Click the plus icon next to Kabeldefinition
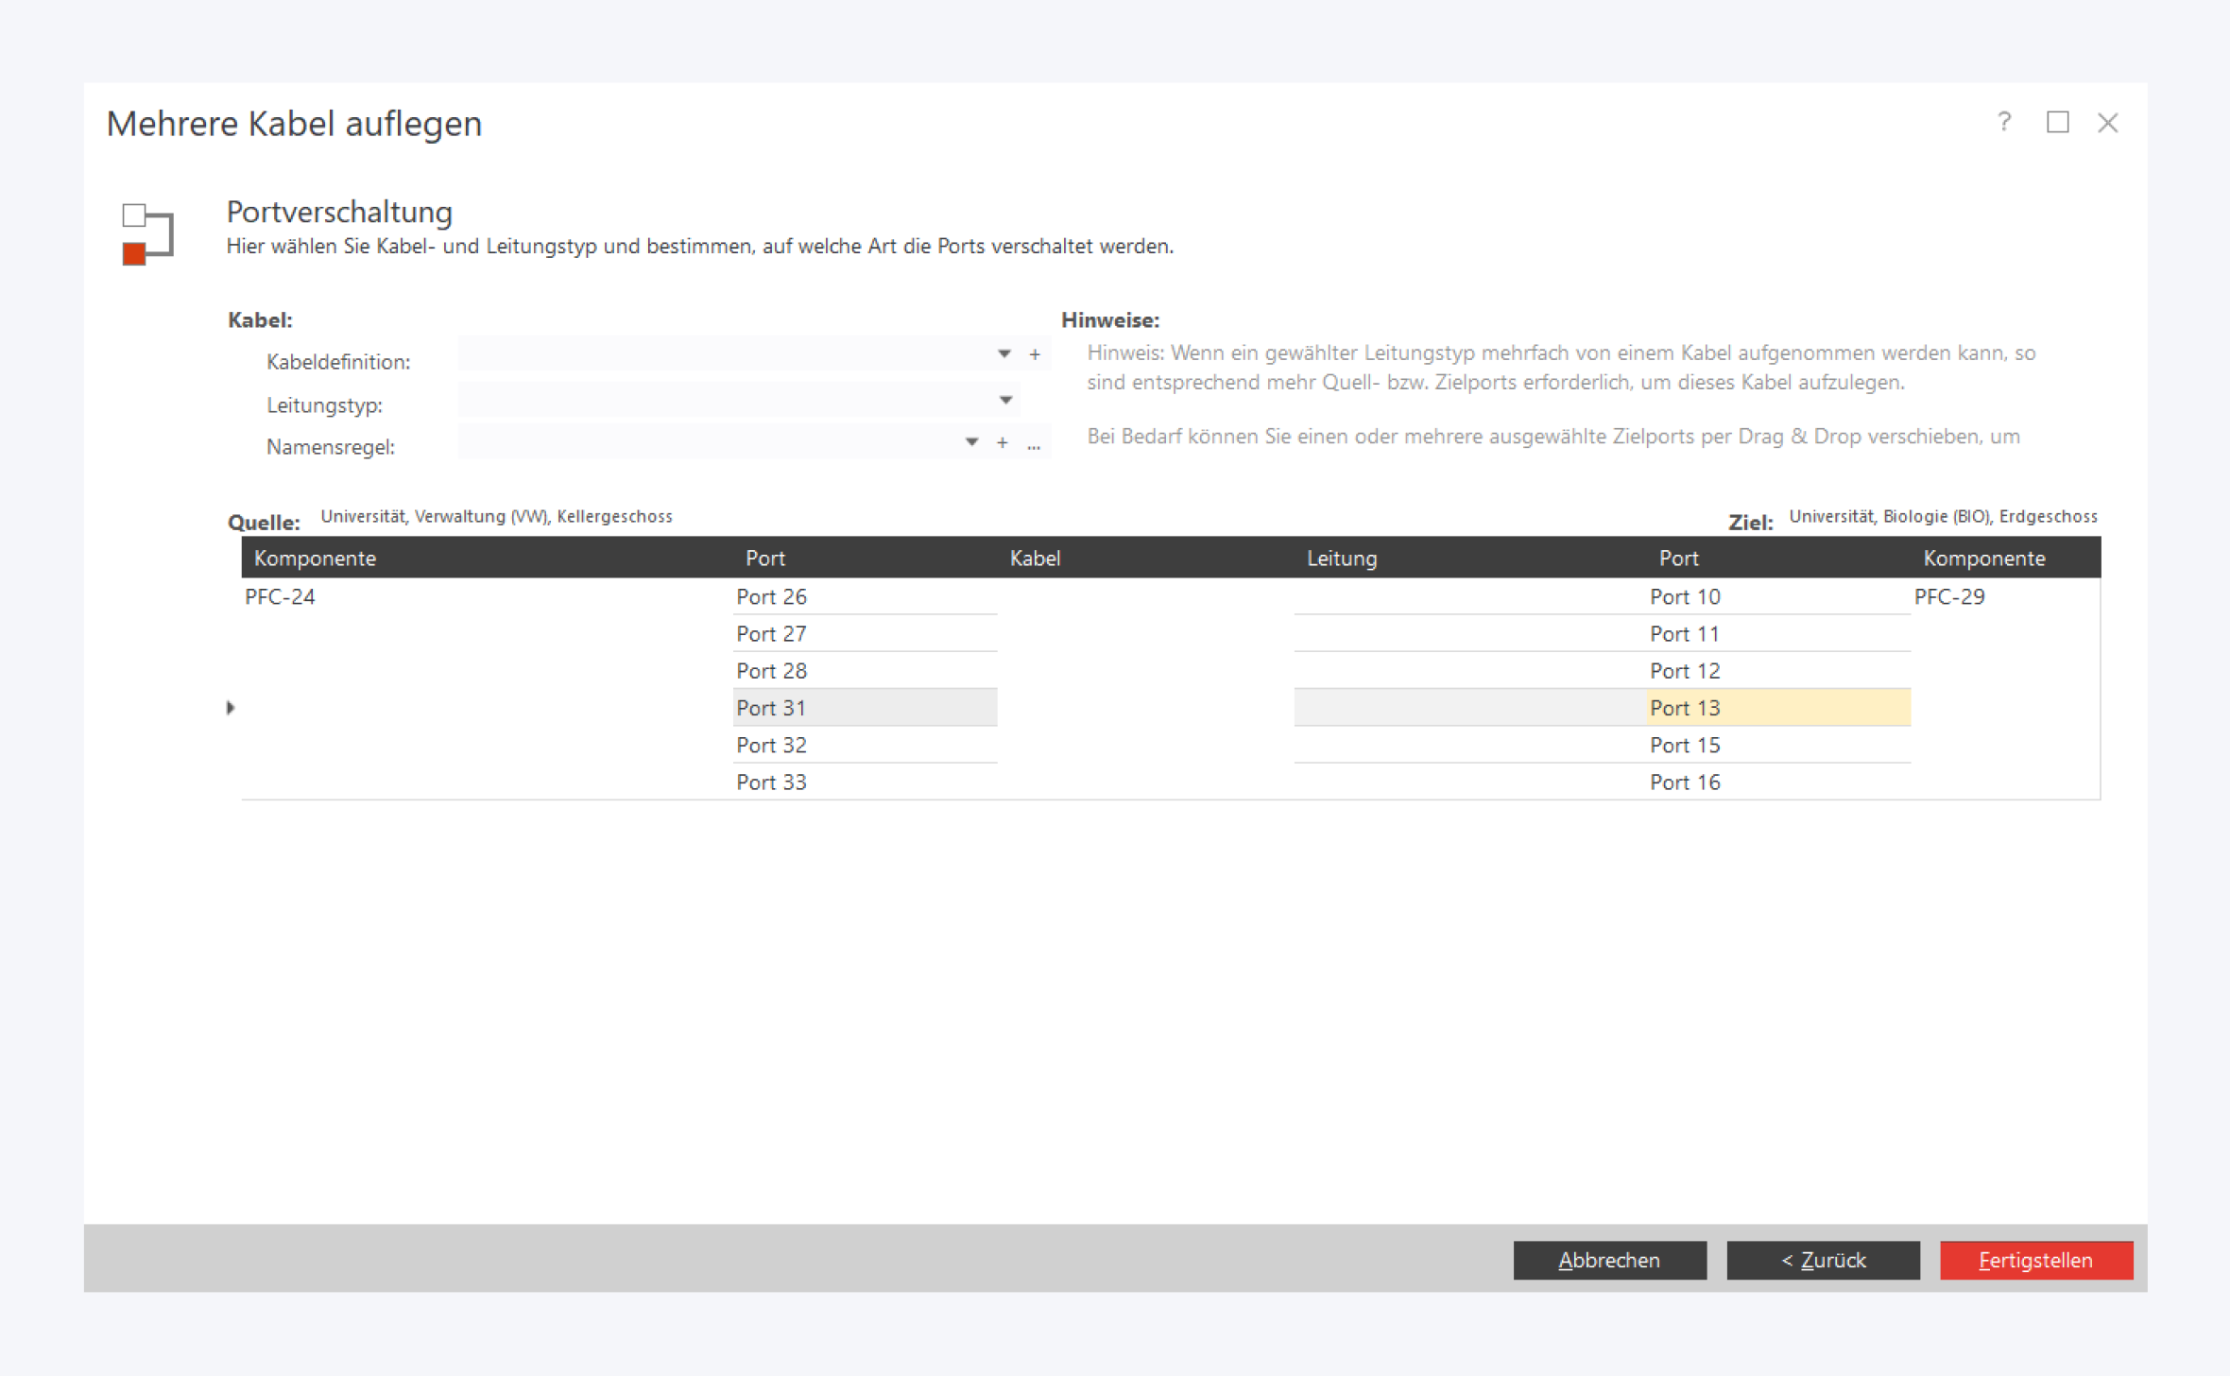Viewport: 2230px width, 1376px height. [1035, 354]
